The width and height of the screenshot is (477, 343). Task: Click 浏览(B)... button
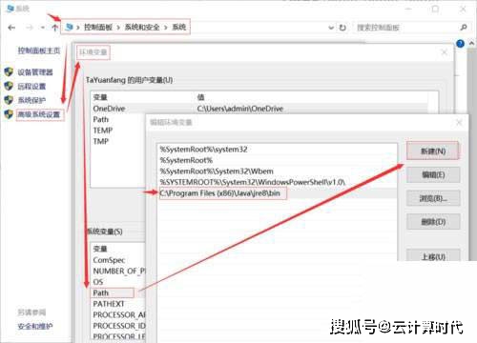[433, 198]
